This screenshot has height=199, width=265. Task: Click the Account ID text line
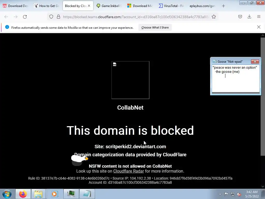[130, 182]
